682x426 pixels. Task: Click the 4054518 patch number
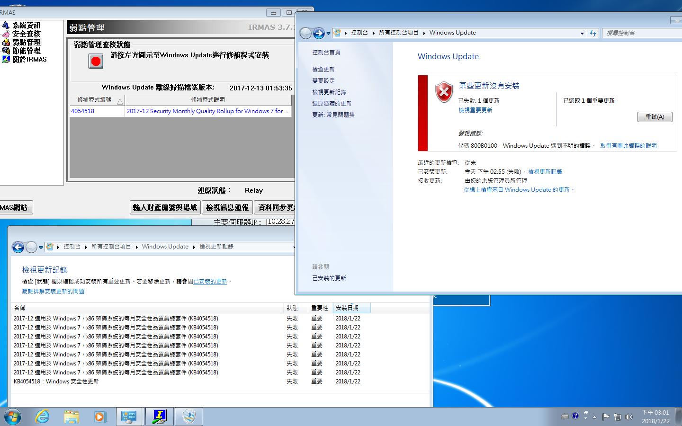[x=82, y=111]
